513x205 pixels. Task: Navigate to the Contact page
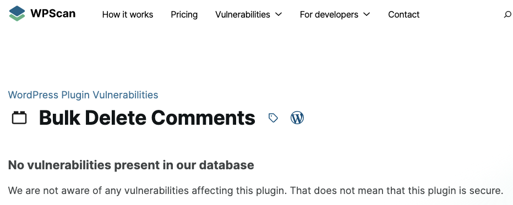tap(403, 15)
